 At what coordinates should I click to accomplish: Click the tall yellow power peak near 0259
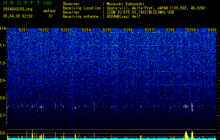(x=192, y=135)
